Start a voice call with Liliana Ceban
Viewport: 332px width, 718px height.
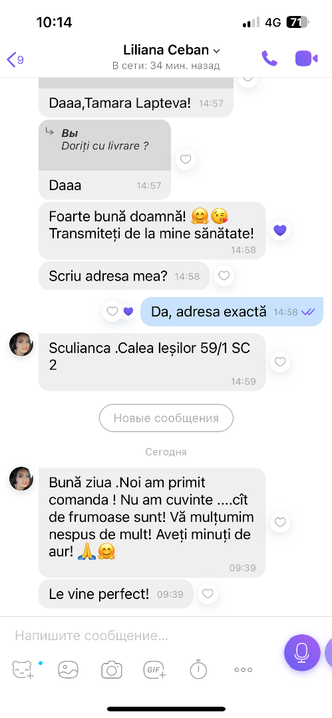[269, 58]
